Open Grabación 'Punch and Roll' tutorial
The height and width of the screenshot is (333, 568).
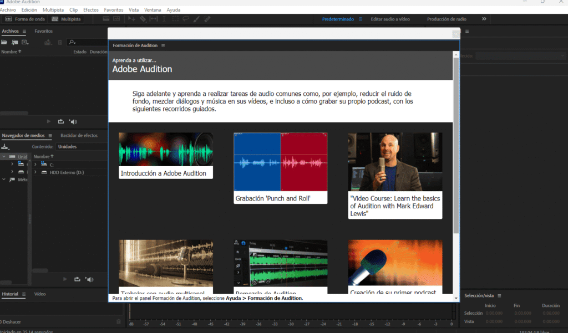tap(280, 168)
